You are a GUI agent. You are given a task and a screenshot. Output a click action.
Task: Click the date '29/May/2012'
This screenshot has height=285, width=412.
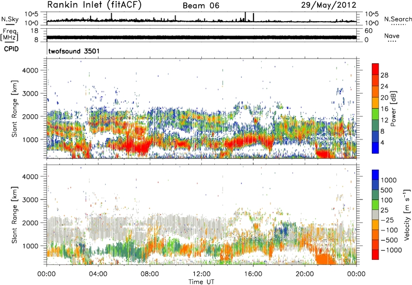[329, 5]
